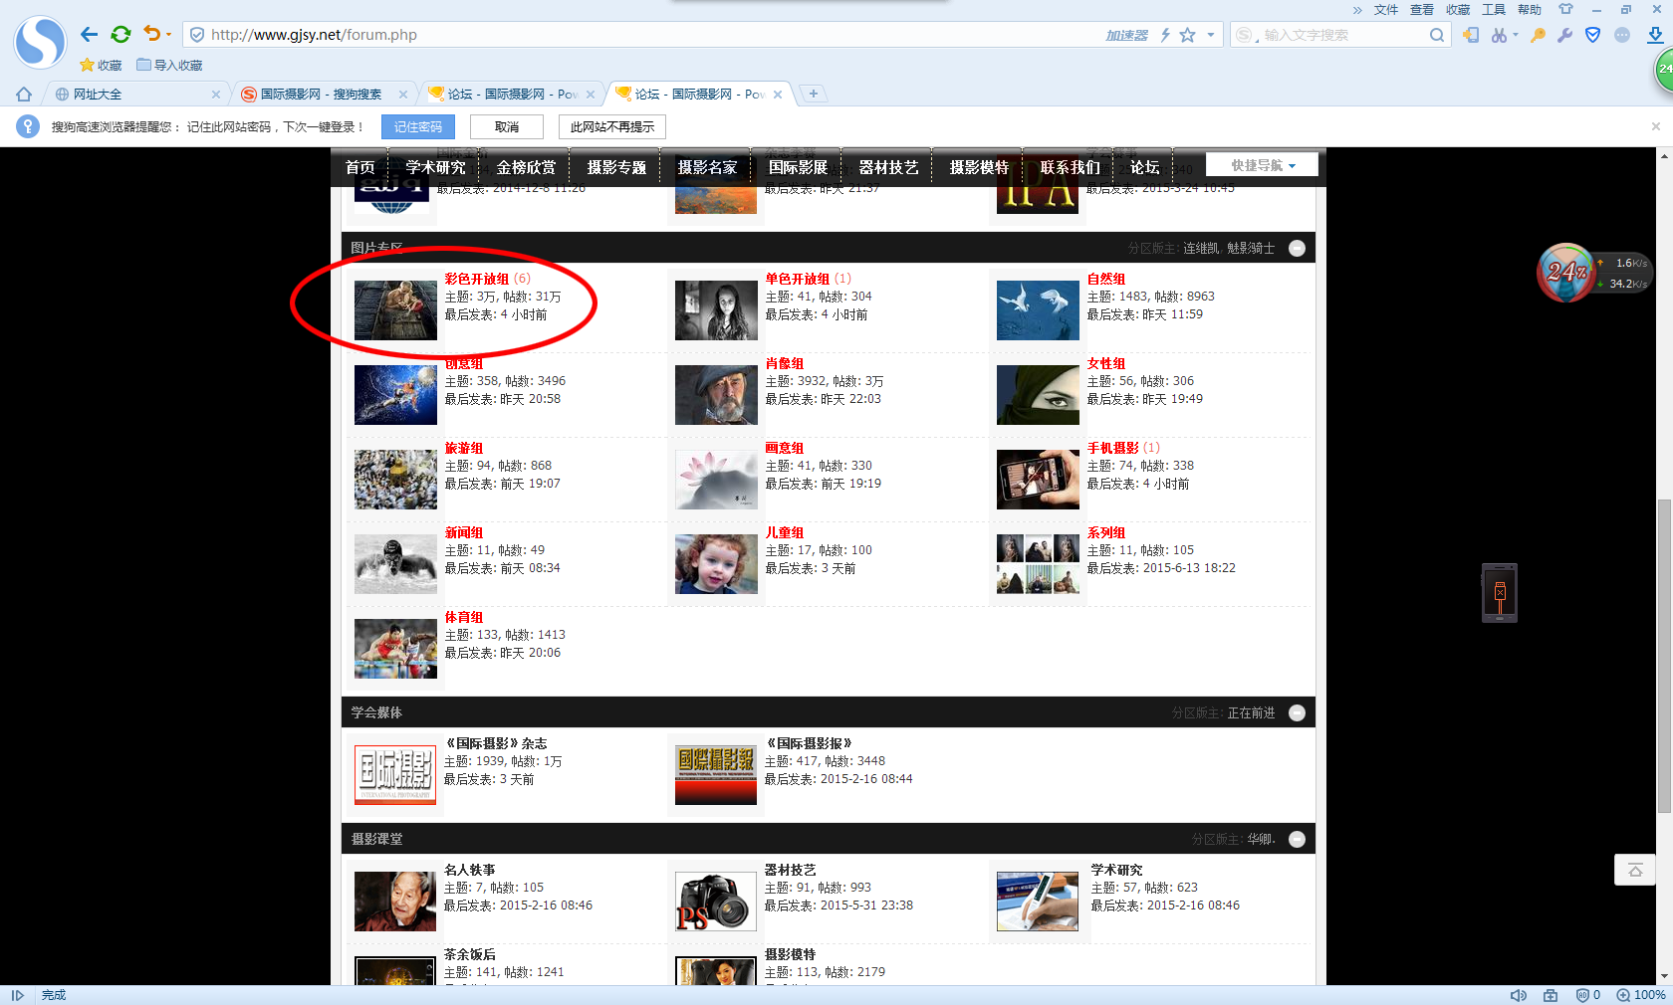Click the home page icon

click(x=24, y=95)
